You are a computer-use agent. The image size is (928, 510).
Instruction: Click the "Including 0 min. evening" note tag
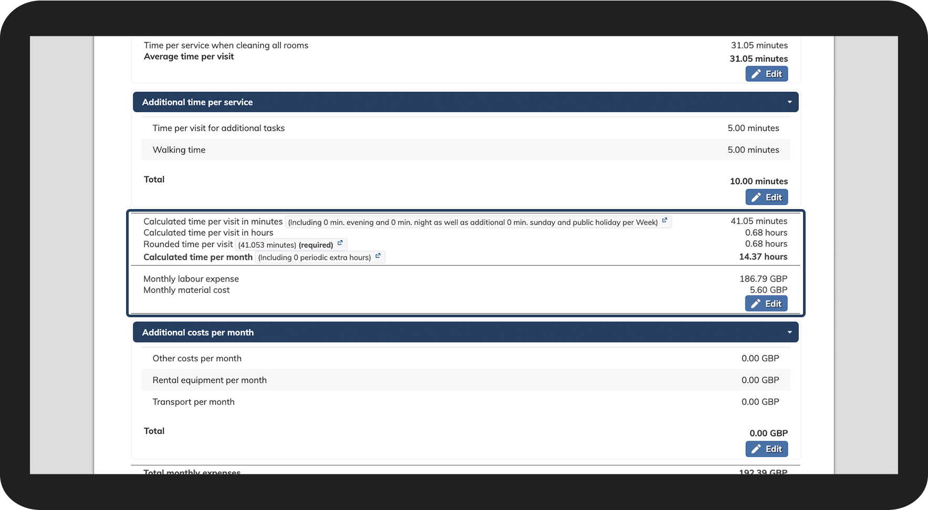coord(472,222)
